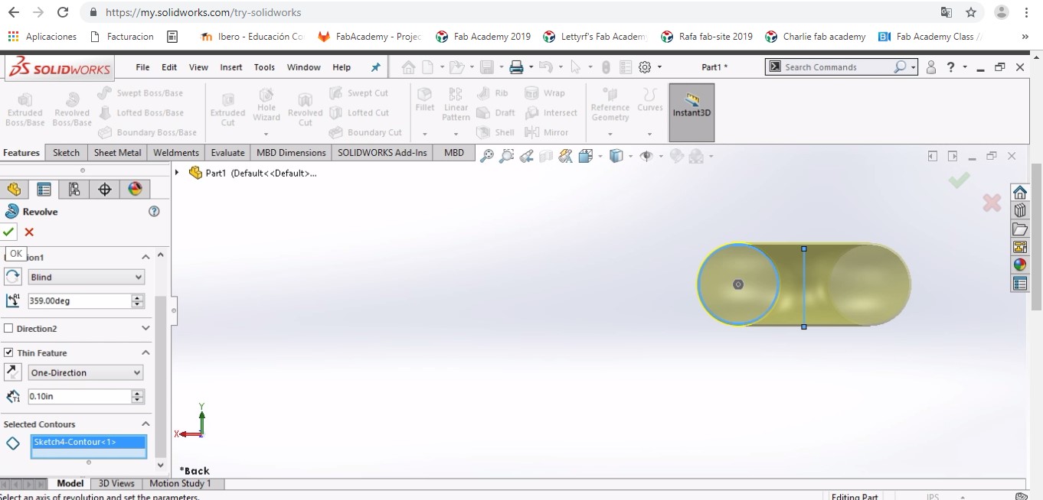Open SOLIDWORKS Resources home task pane icon
Viewport: 1043px width, 500px height.
point(1019,191)
